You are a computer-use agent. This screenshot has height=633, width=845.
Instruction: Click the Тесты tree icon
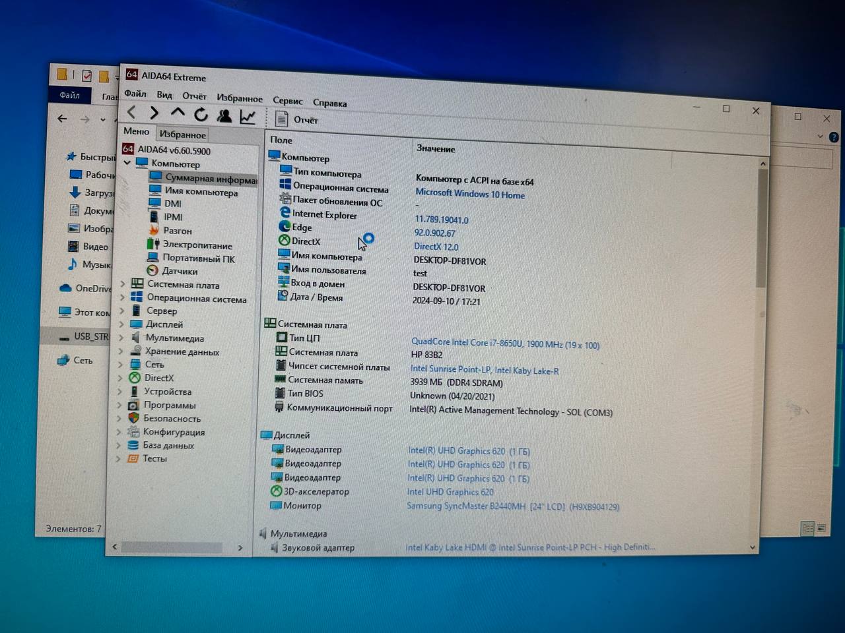point(133,458)
